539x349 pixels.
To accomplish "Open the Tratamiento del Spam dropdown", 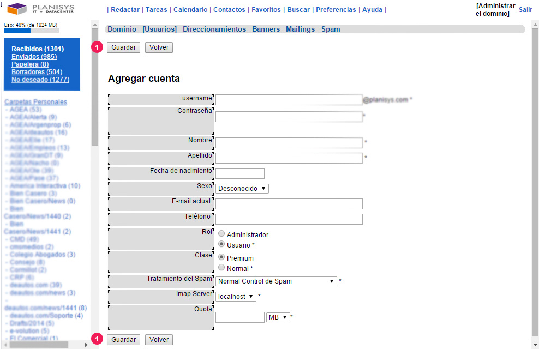I will pyautogui.click(x=276, y=281).
